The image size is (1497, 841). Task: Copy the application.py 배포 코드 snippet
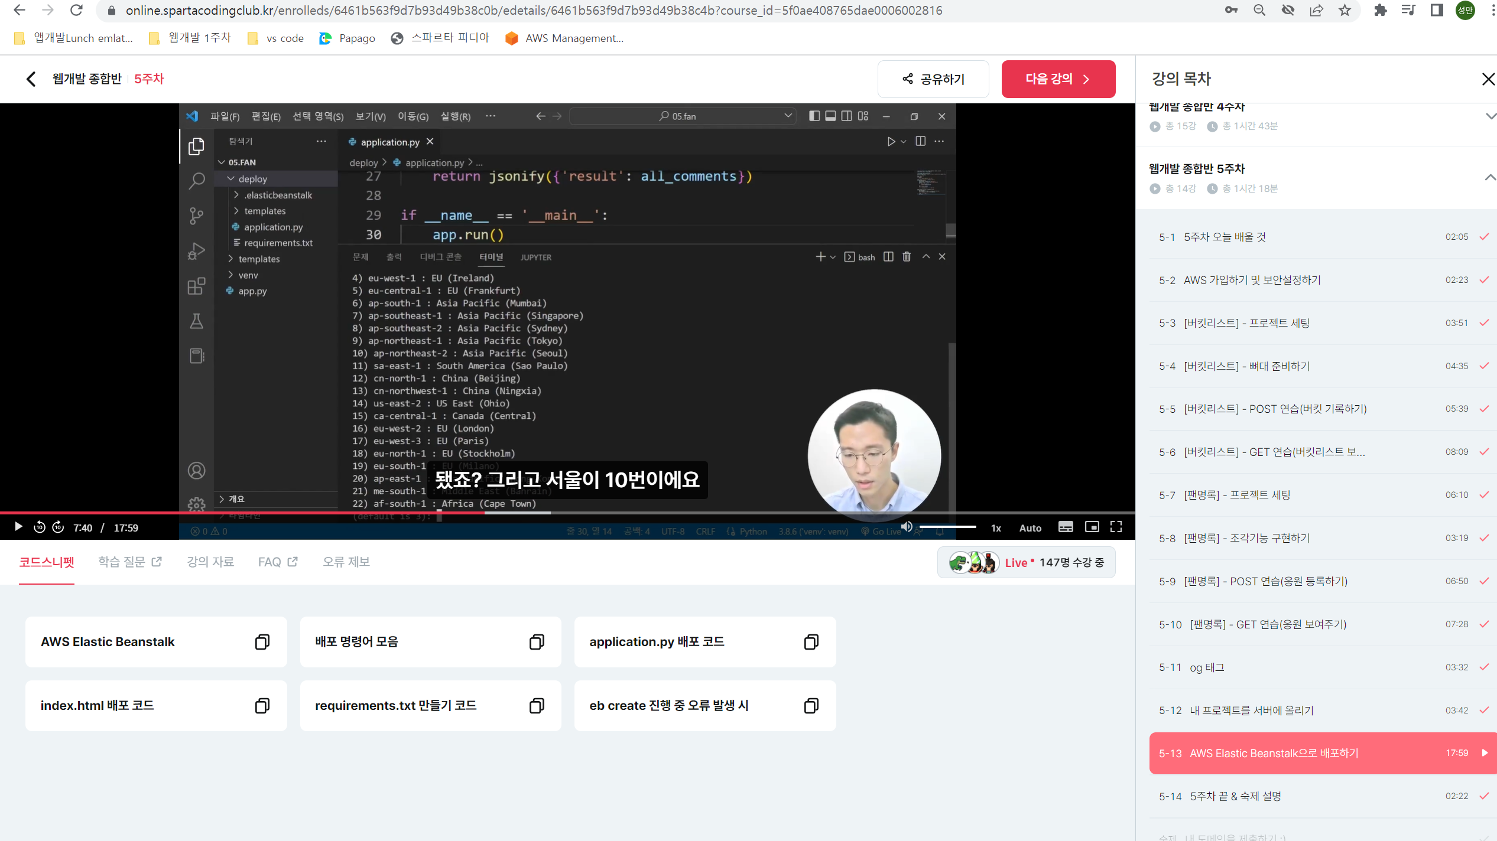click(811, 642)
